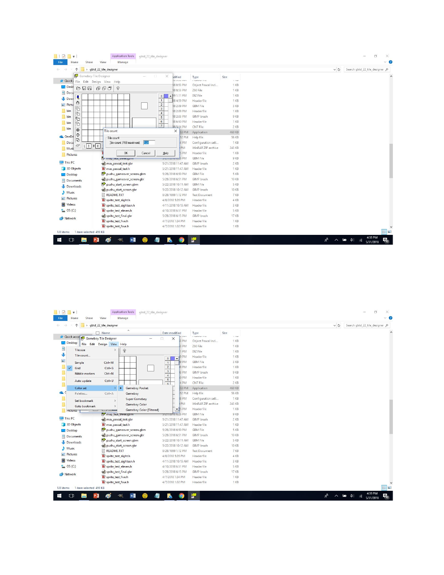Click the lightbulb help icon behind Tile count dialog
The width and height of the screenshot is (444, 575).
click(118, 88)
